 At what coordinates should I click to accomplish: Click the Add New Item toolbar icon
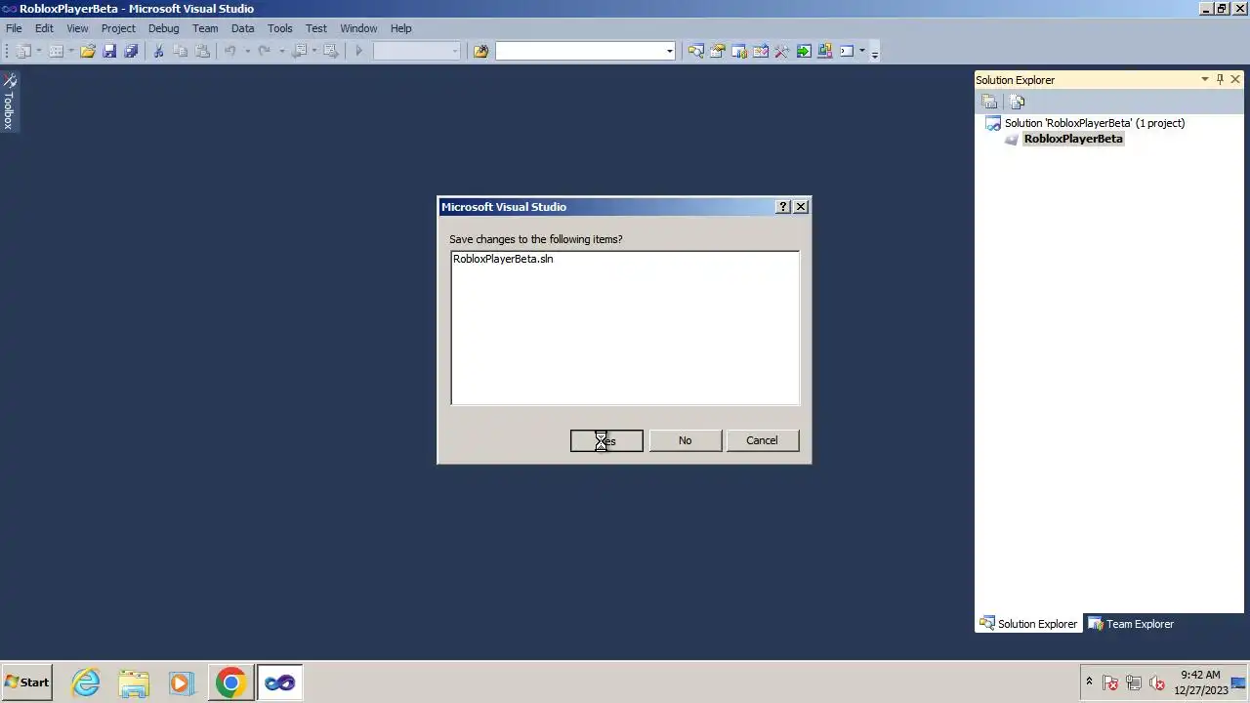pyautogui.click(x=57, y=51)
